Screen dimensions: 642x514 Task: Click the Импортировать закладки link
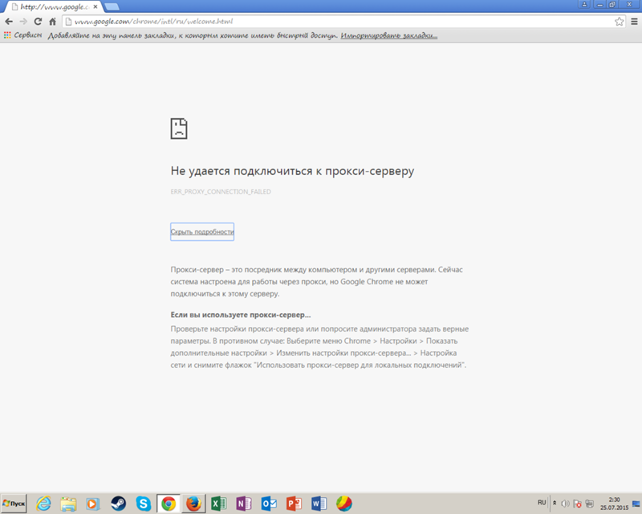coord(389,35)
